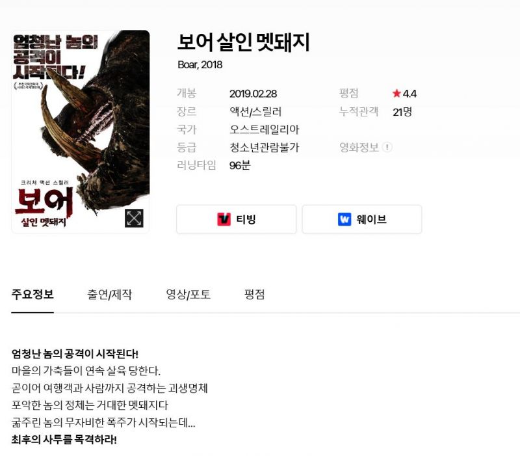This screenshot has width=520, height=456.
Task: Click the genre 액션/스릴러 text
Action: point(255,112)
